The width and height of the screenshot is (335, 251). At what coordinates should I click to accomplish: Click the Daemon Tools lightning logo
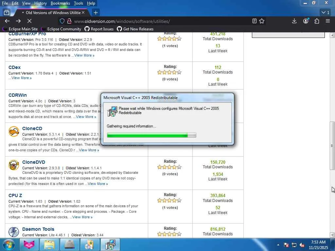coord(14,232)
